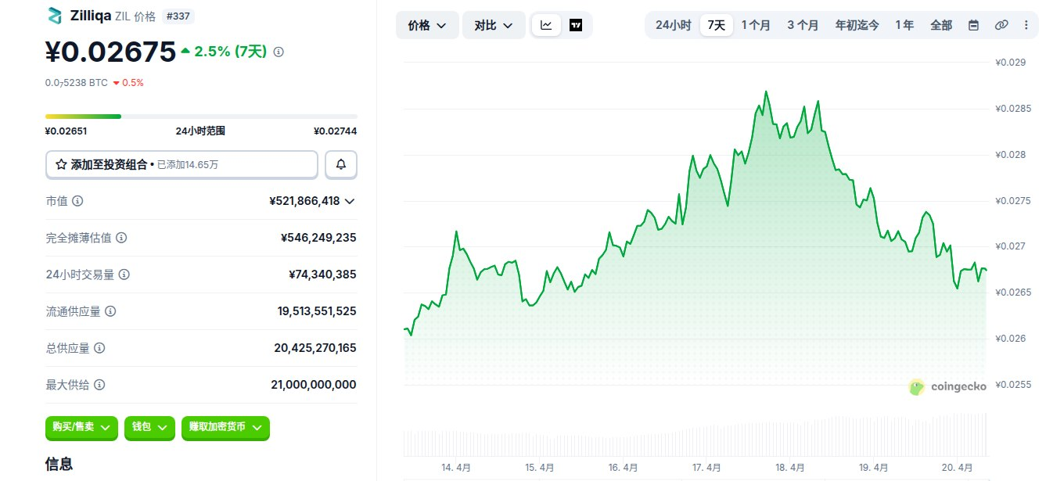Click the #337 rank badge

point(180,16)
